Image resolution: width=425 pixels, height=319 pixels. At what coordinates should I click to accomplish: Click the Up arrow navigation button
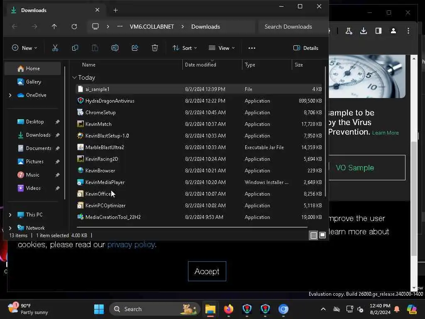[x=54, y=27]
